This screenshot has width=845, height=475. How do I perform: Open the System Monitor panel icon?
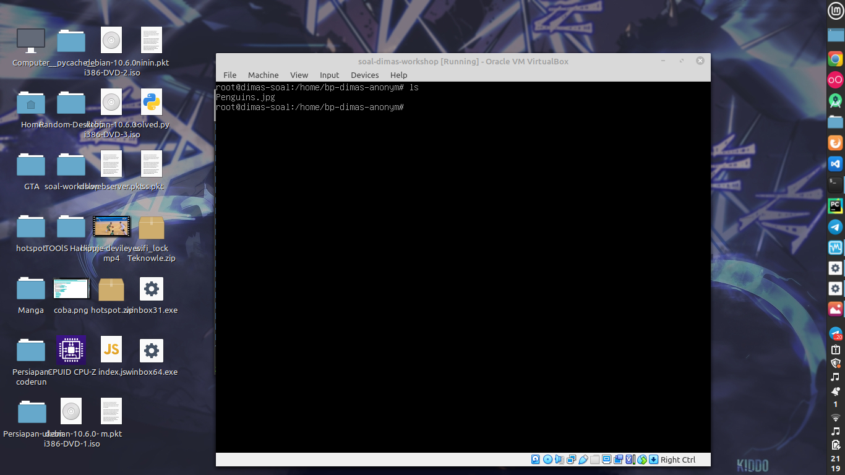(x=836, y=247)
